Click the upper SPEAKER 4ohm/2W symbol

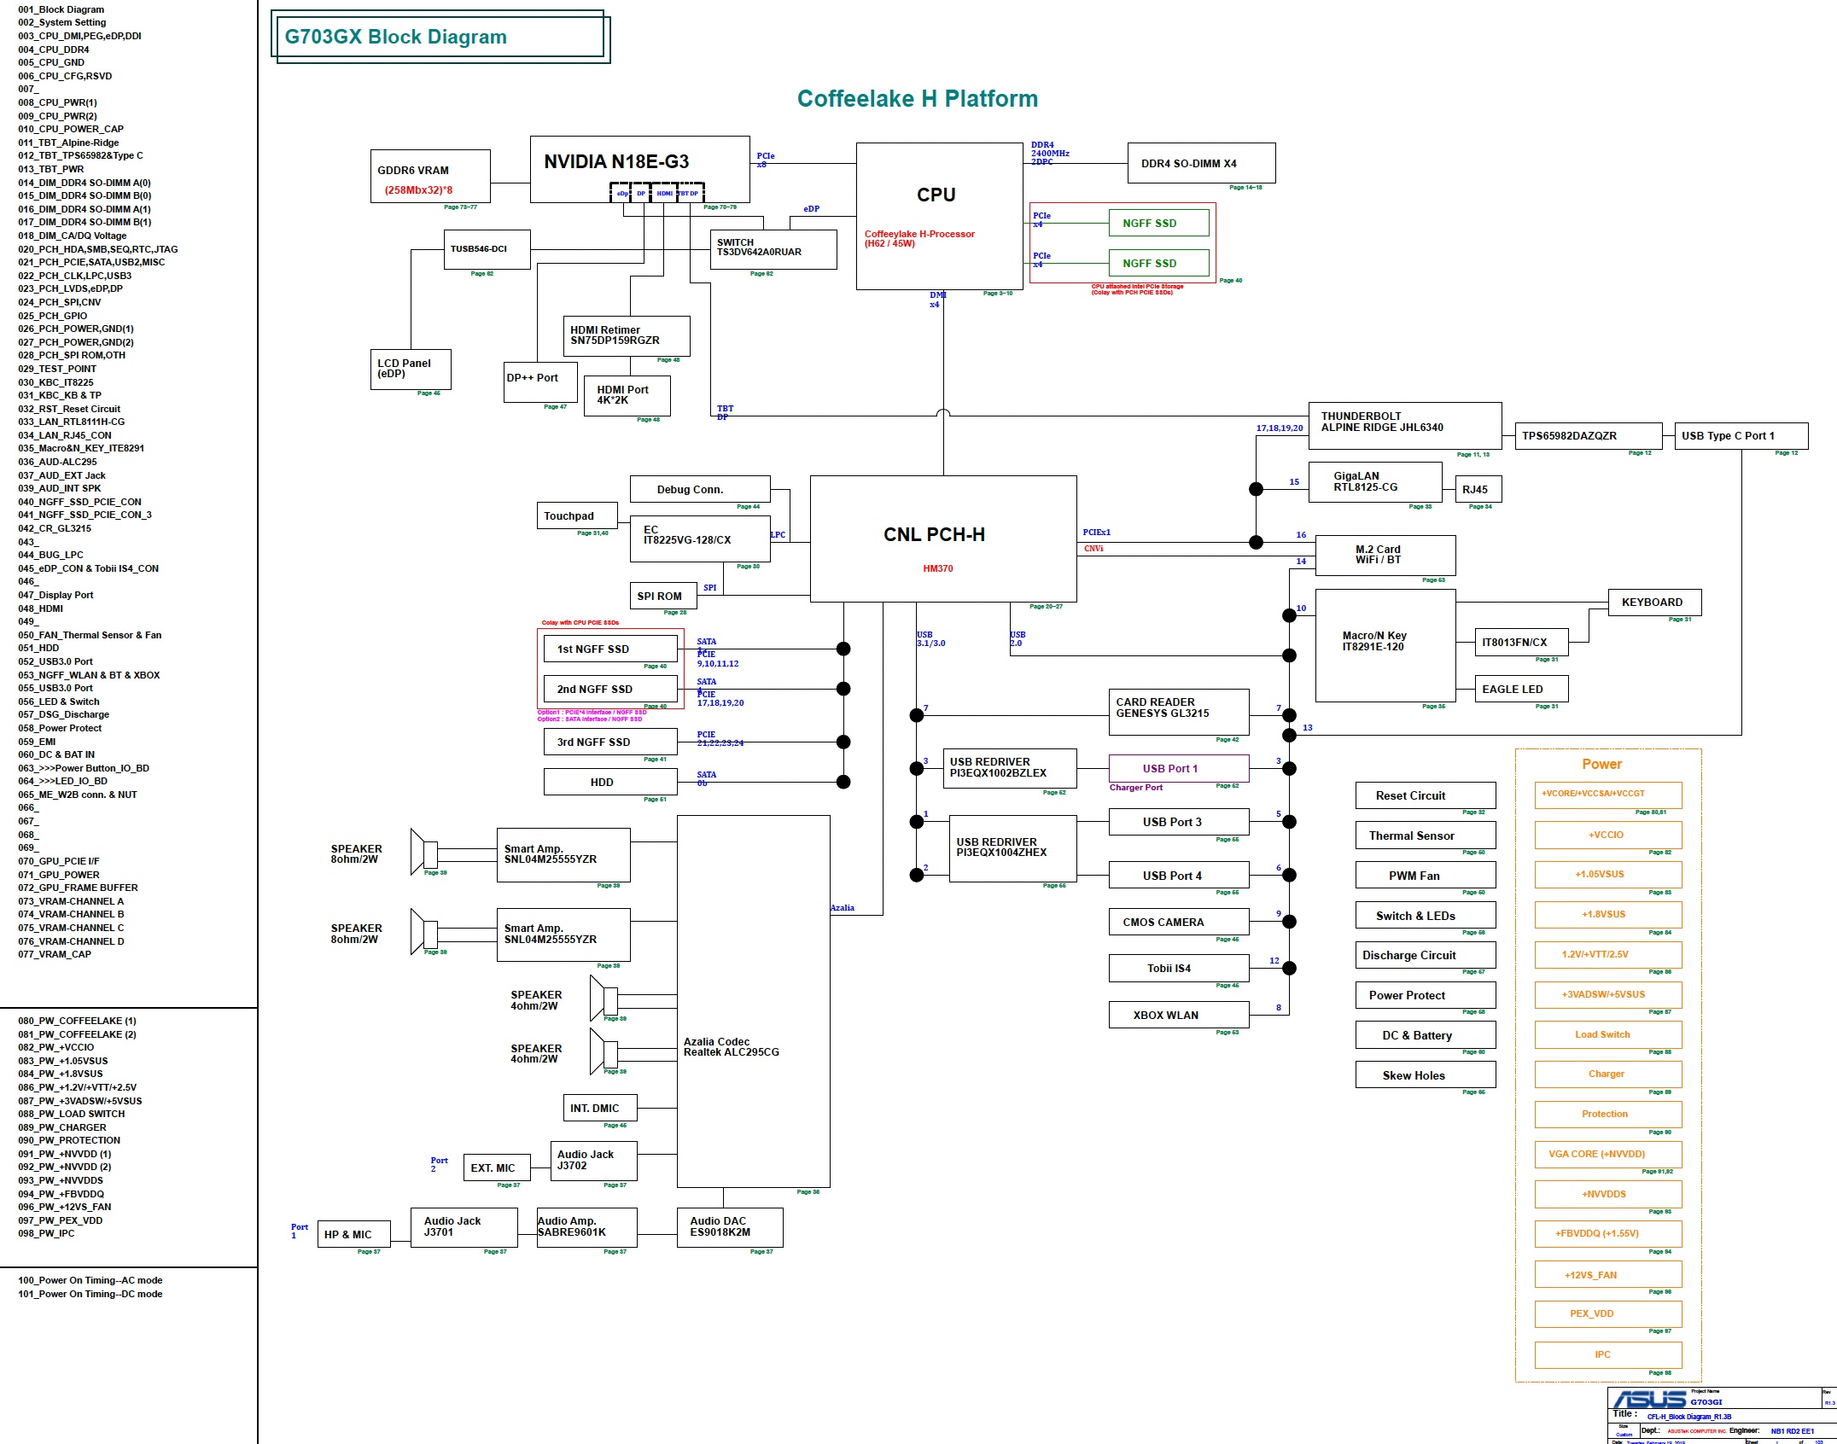[604, 999]
